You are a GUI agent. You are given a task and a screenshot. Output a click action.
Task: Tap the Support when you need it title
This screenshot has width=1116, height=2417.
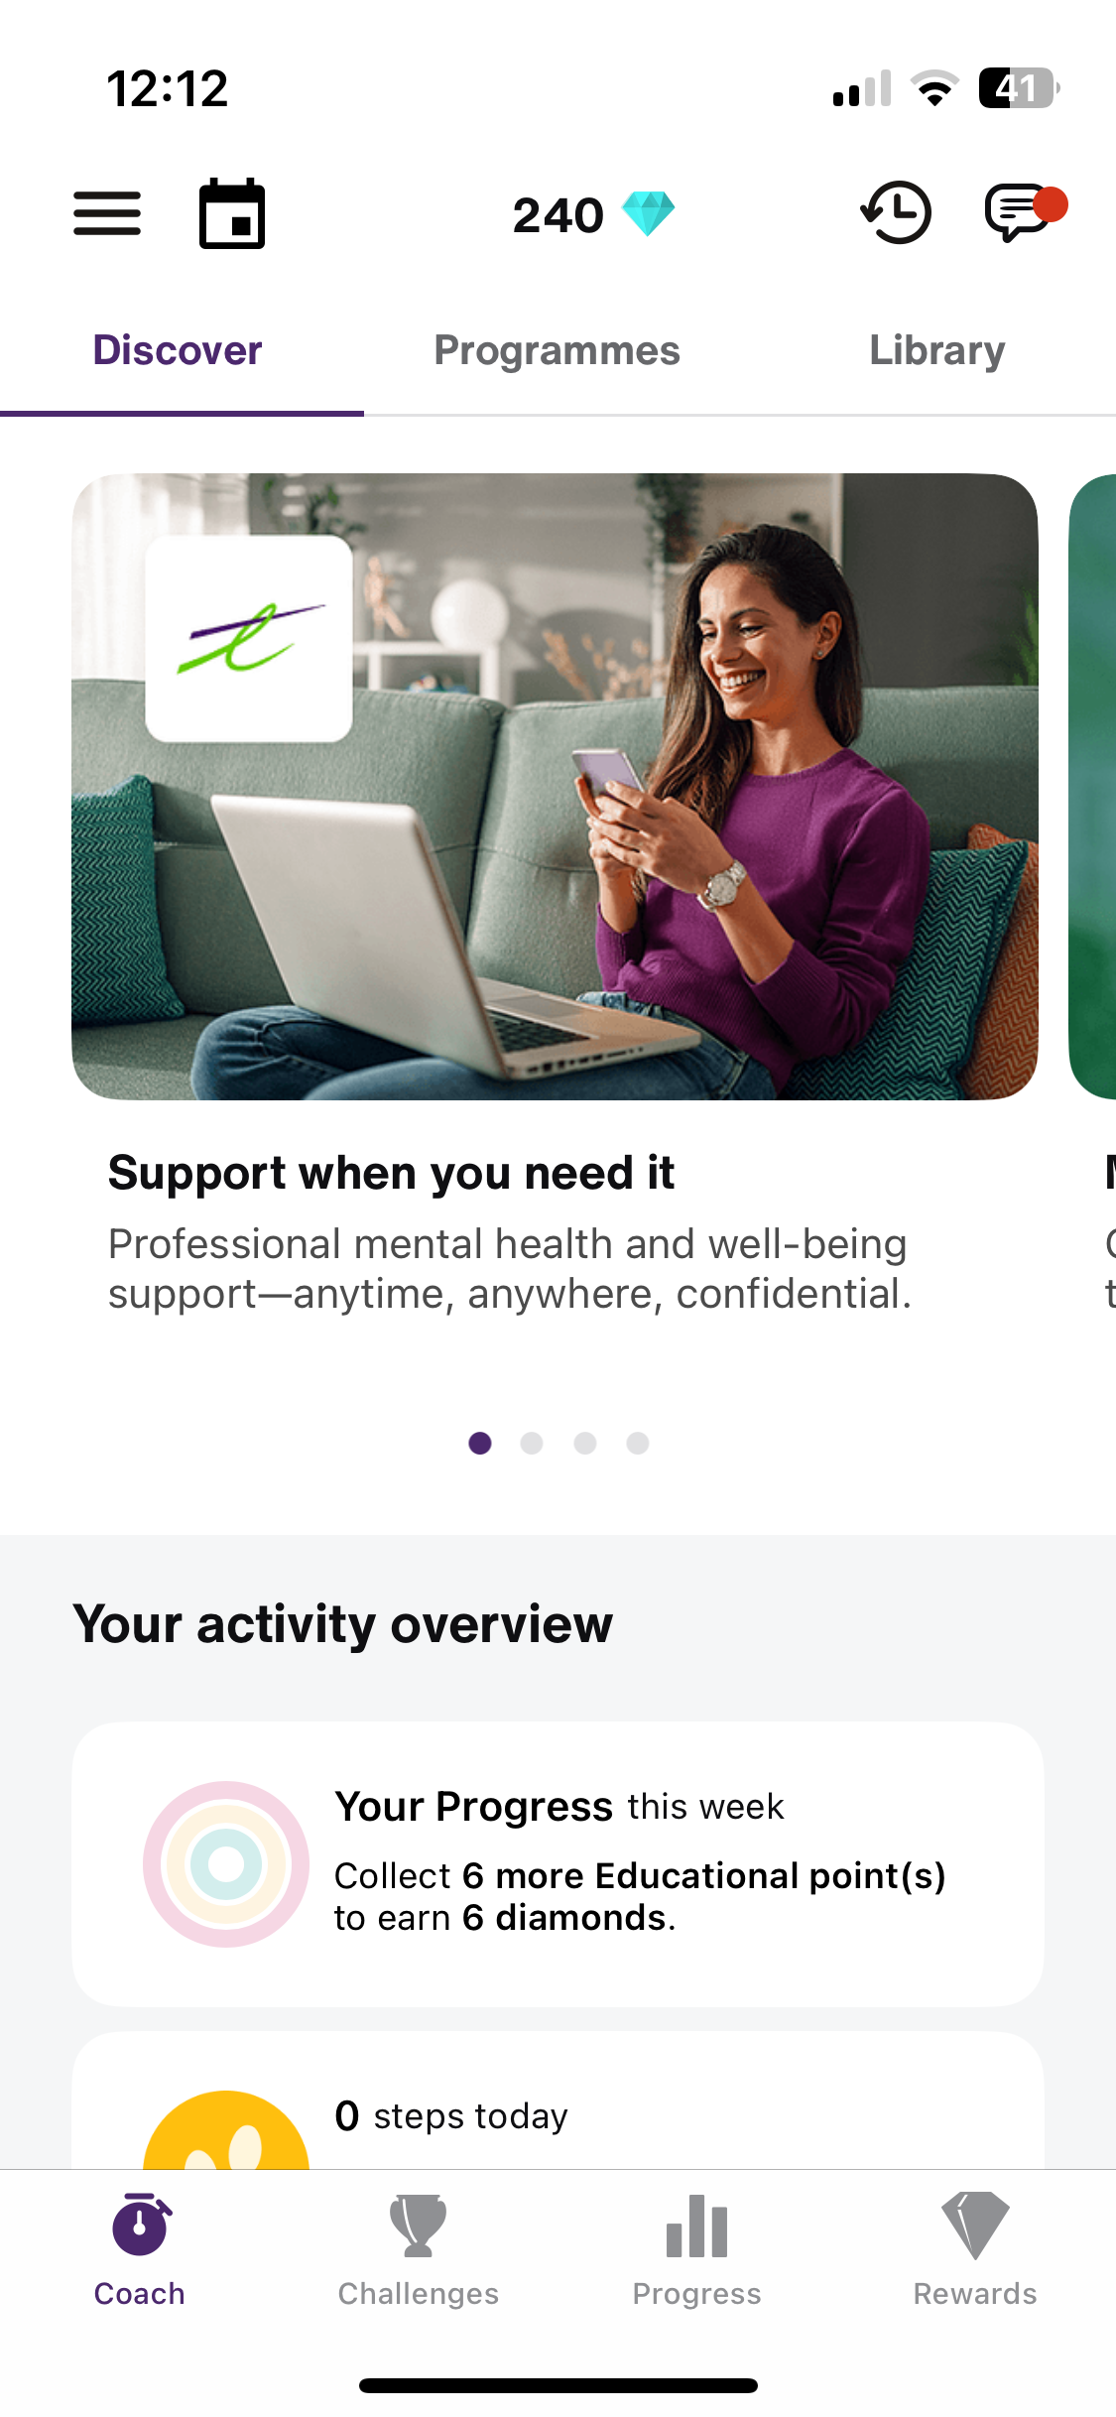pyautogui.click(x=392, y=1173)
